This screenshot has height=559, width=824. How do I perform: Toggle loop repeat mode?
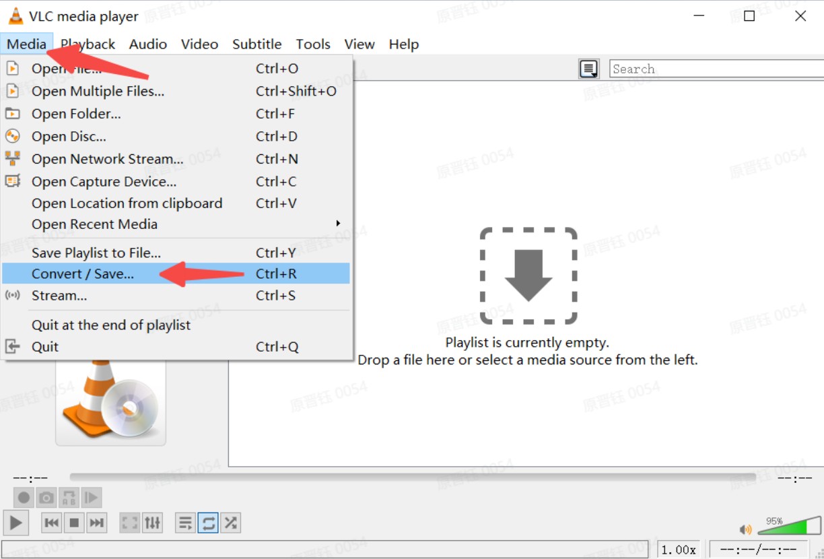point(209,523)
